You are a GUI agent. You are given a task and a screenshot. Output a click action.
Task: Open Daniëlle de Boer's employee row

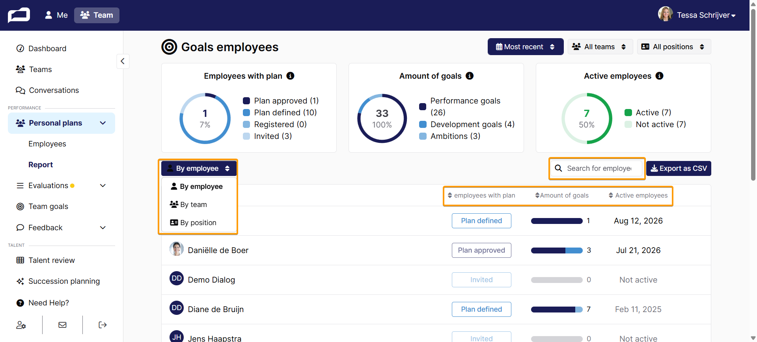pyautogui.click(x=436, y=250)
